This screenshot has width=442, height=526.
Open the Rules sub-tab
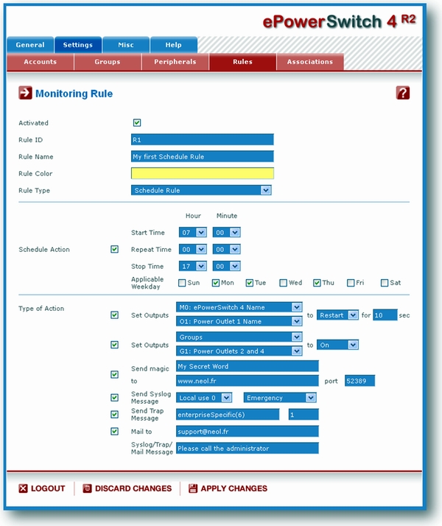(242, 62)
